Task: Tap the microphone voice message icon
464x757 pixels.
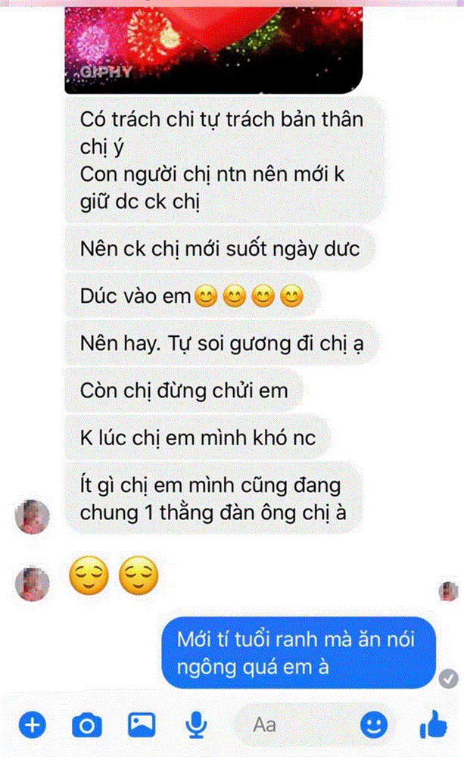Action: (196, 725)
